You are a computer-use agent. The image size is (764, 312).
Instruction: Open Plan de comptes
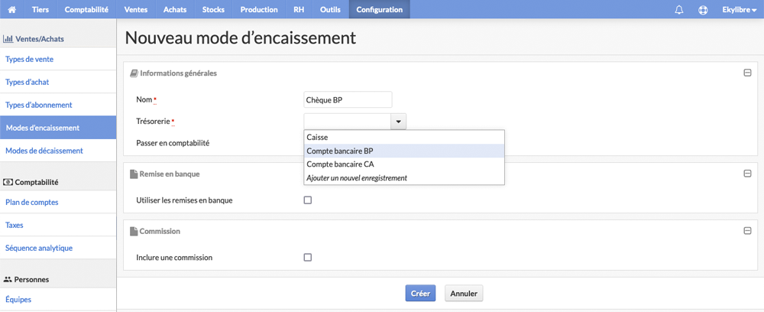coord(58,203)
